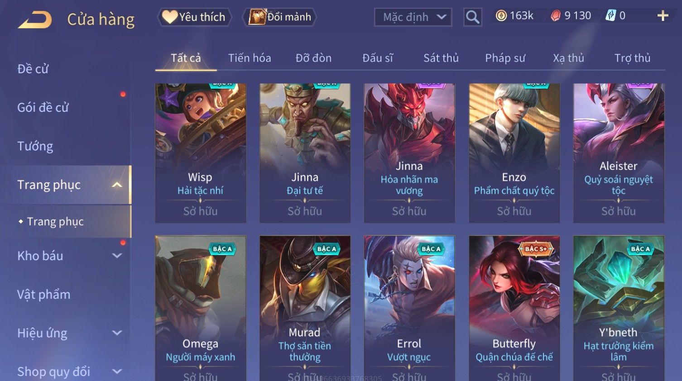The height and width of the screenshot is (381, 682).
Task: Click the golden back arrow icon
Action: [35, 20]
